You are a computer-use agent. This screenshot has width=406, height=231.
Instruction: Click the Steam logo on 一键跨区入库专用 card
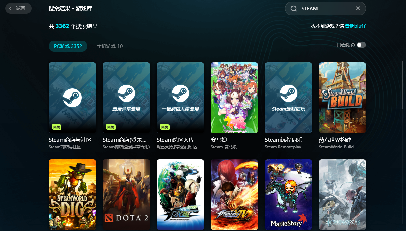click(x=180, y=93)
